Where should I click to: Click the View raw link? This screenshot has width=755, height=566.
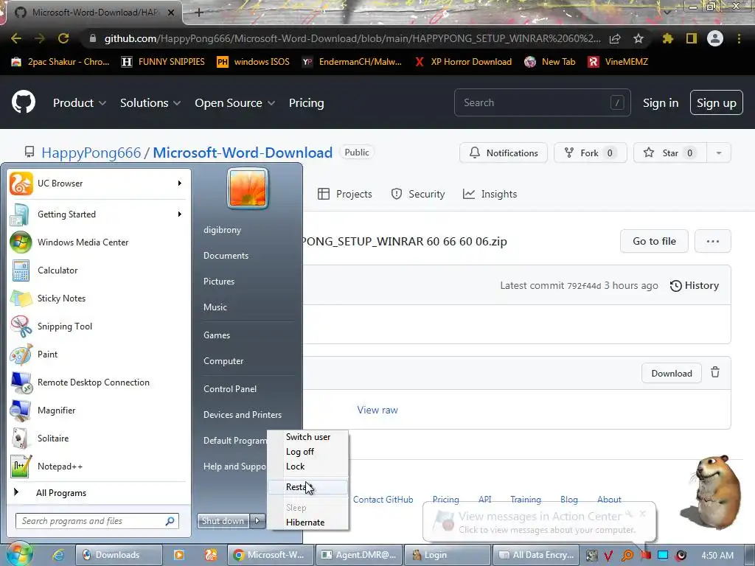pyautogui.click(x=377, y=410)
